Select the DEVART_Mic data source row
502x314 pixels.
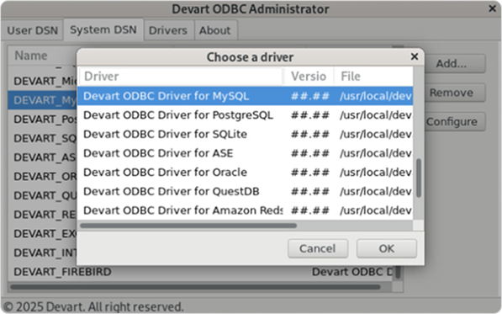43,82
